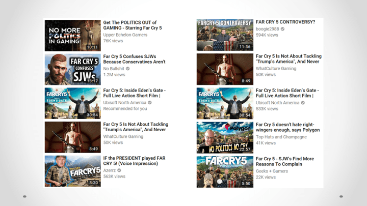Viewport: 367px width, 206px height.
Task: Visit the Upper Echelon Gamers channel
Action: (125, 35)
